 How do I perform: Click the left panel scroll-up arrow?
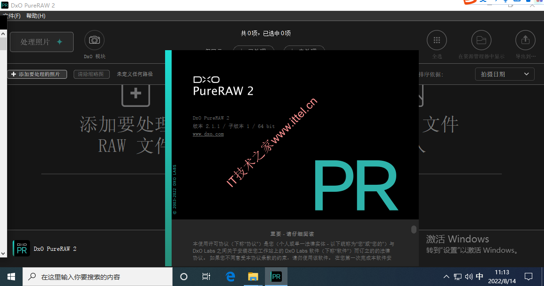click(x=3, y=34)
